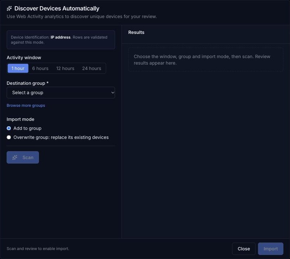Open the Destination group dropdown
This screenshot has width=290, height=259.
click(x=61, y=92)
